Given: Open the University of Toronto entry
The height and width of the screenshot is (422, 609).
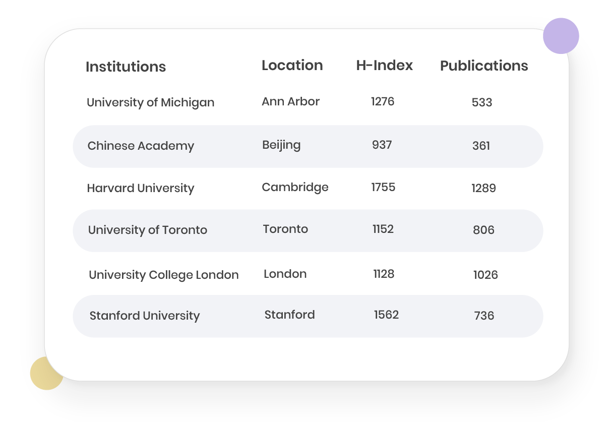Looking at the screenshot, I should click(147, 230).
